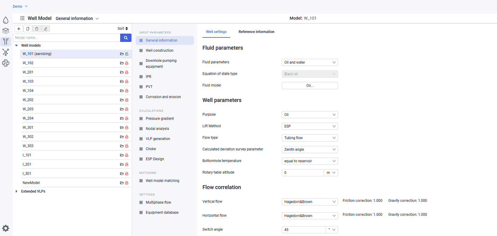The height and width of the screenshot is (236, 497).
Task: Expand the Extended VLPs tree node
Action: point(16,191)
